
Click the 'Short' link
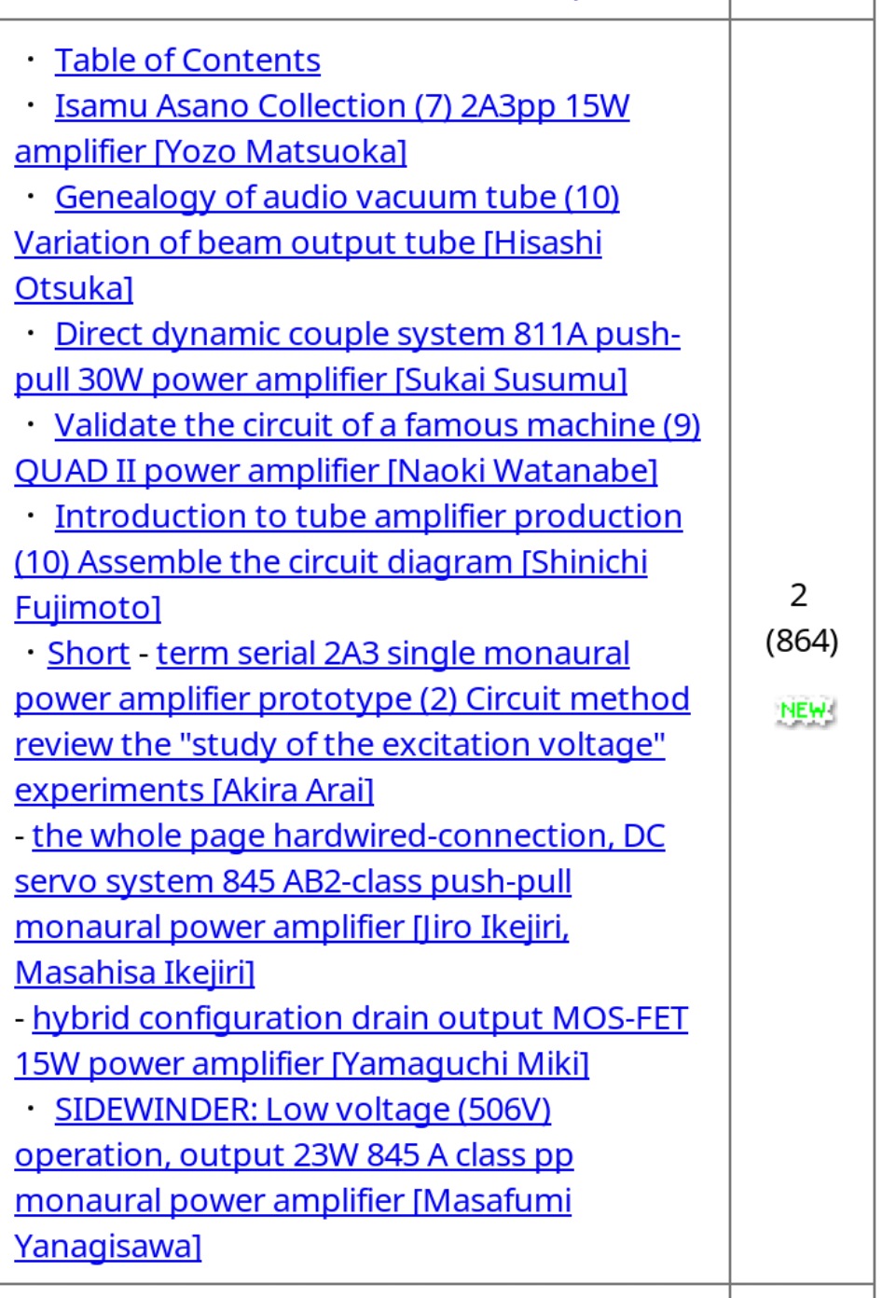[x=89, y=655]
